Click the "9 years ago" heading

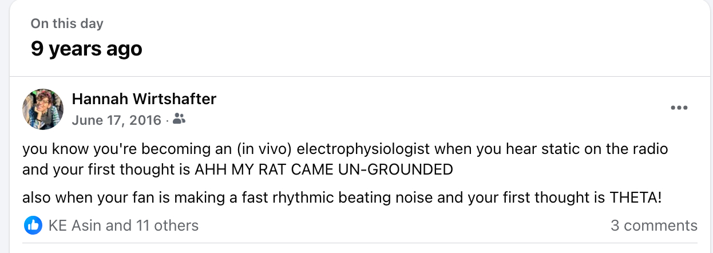[x=86, y=49]
